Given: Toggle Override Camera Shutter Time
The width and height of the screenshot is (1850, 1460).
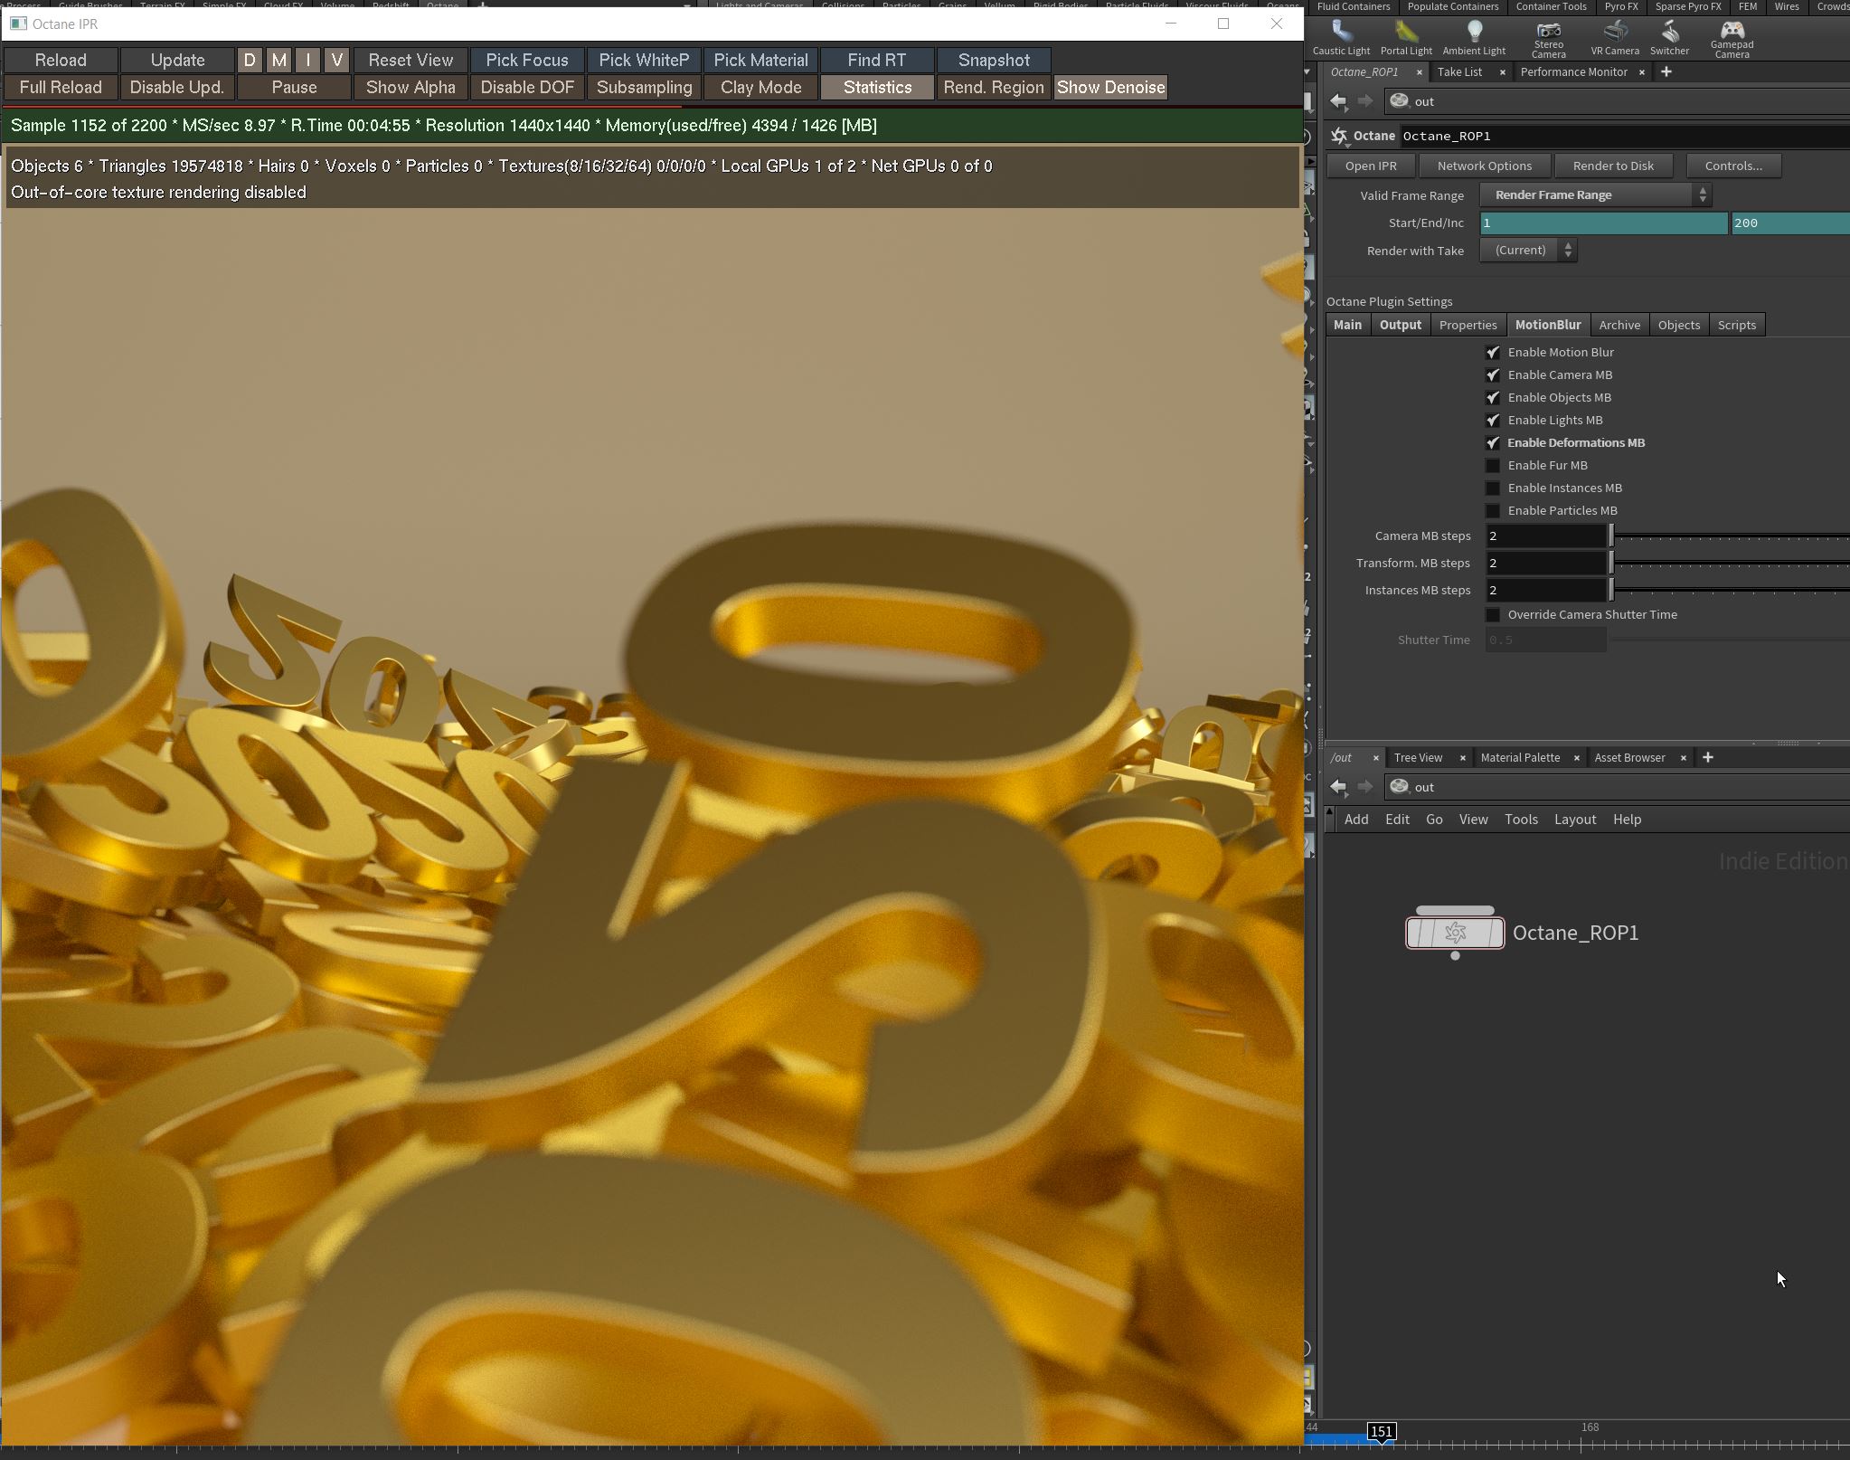Looking at the screenshot, I should [1493, 614].
